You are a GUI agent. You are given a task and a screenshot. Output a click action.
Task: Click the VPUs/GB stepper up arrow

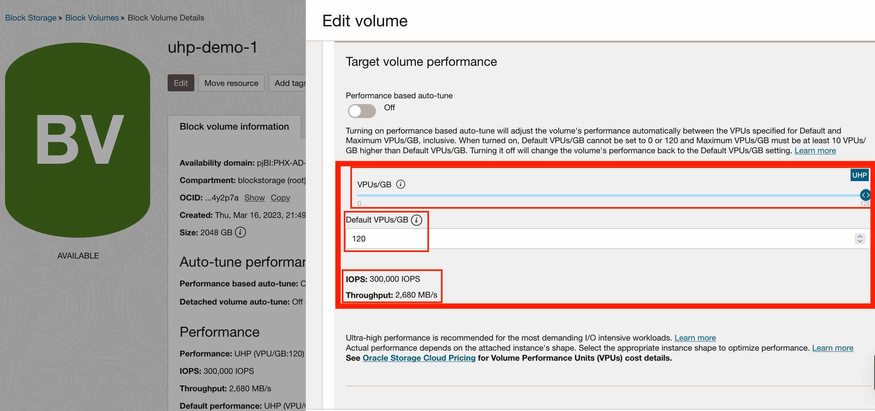tap(860, 236)
